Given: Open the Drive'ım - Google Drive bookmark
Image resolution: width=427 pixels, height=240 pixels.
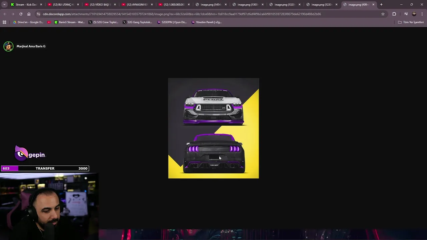Looking at the screenshot, I should click(28, 22).
